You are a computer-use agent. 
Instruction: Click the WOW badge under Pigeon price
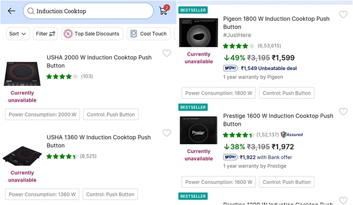click(230, 68)
